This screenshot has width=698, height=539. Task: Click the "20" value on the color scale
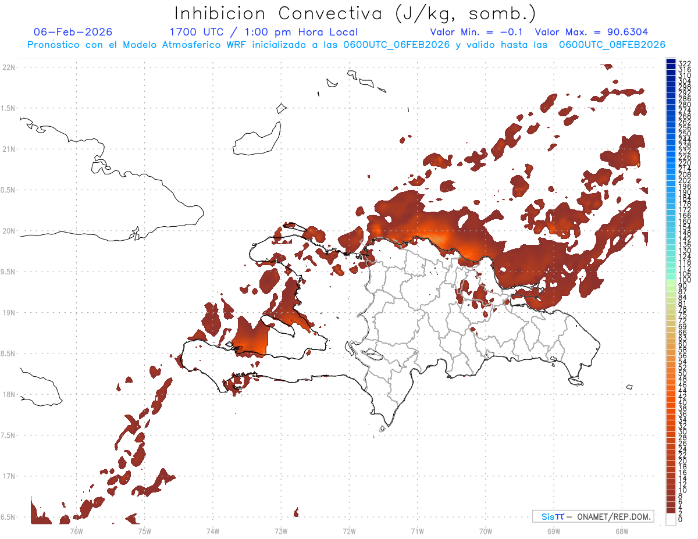[x=682, y=461]
